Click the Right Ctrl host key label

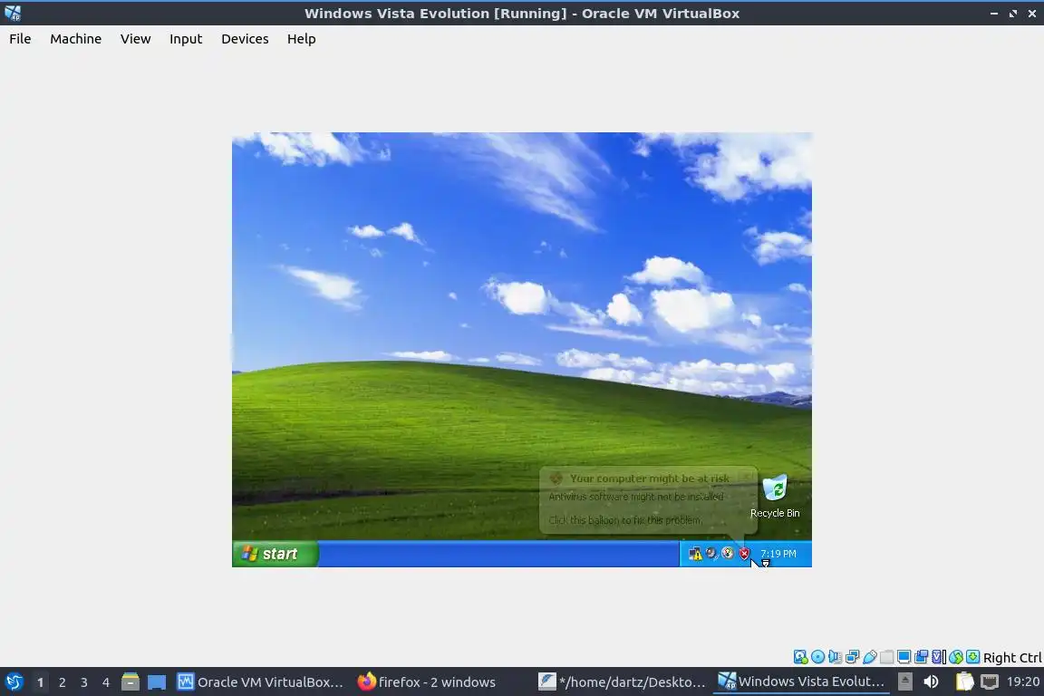pos(1012,657)
